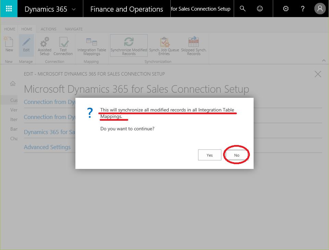The image size is (329, 250).
Task: Select the active HOME ribbon tab
Action: 27,29
